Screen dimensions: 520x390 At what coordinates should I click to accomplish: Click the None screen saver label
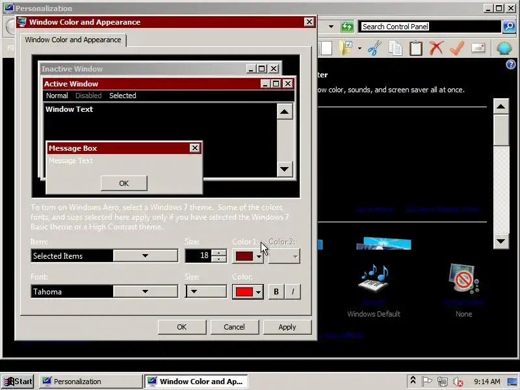(x=463, y=314)
